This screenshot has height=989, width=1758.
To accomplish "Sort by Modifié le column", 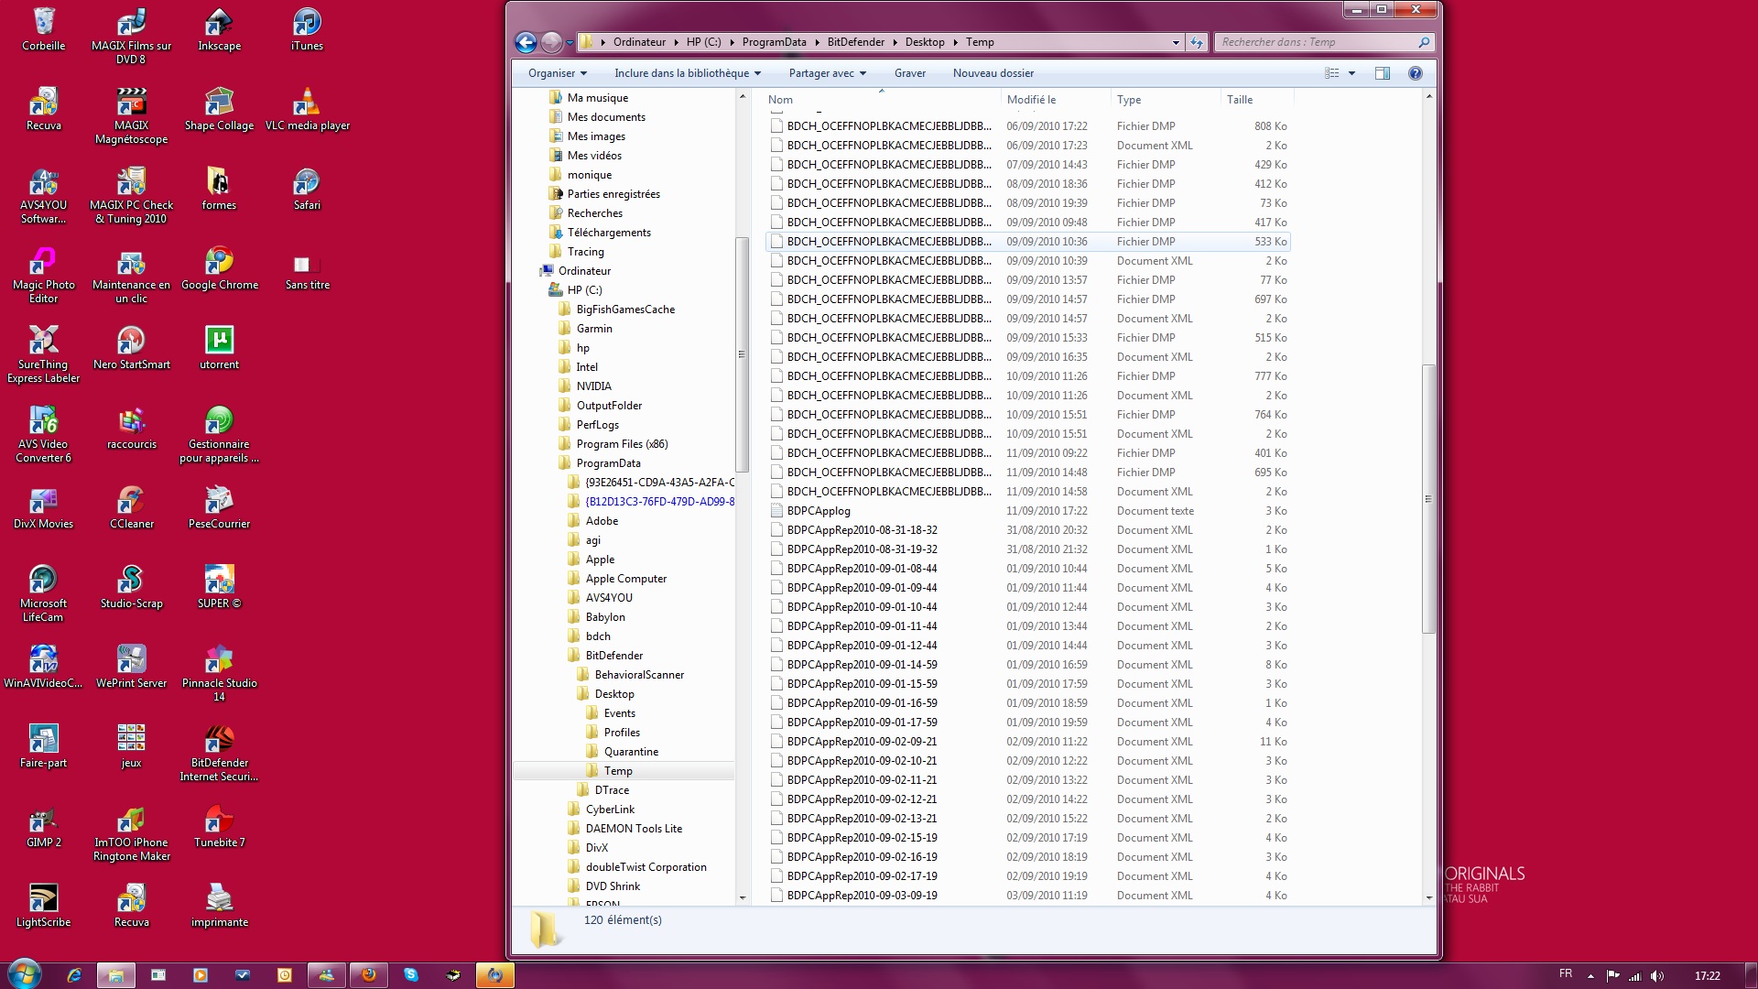I will point(1055,100).
